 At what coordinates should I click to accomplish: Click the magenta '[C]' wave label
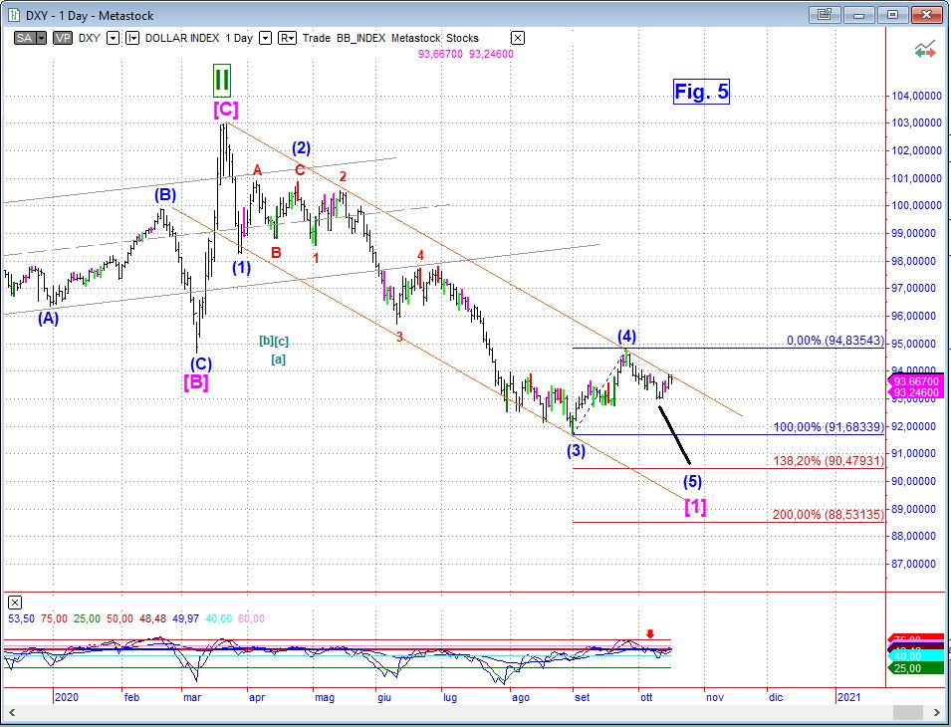coord(226,110)
